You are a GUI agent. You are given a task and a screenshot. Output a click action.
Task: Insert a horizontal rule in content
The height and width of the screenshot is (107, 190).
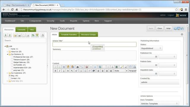[91, 67]
